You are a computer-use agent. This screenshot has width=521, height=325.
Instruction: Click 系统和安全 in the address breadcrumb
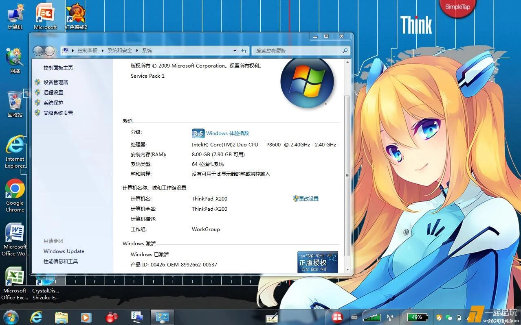tap(120, 50)
